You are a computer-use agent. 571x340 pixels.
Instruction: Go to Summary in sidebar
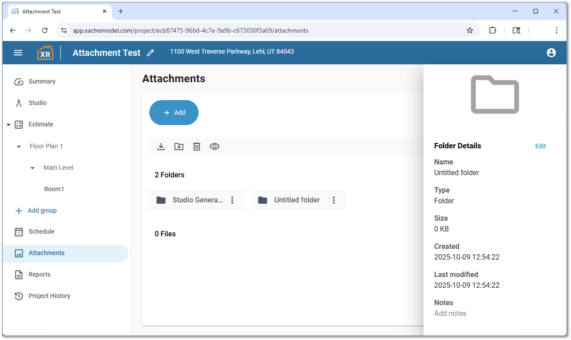coord(42,81)
